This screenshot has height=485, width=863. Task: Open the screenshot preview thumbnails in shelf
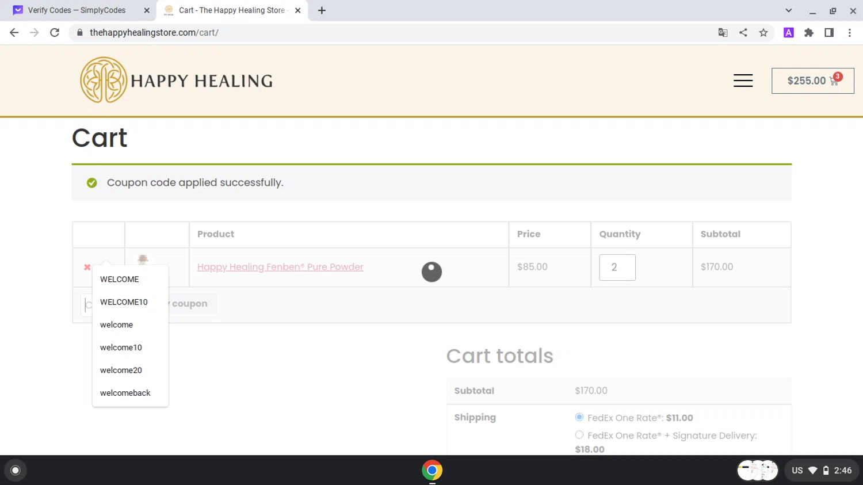tap(758, 470)
